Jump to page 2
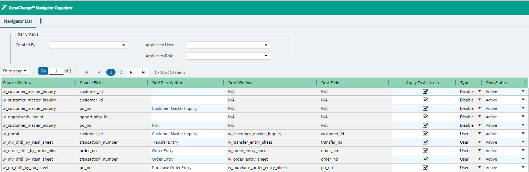This screenshot has width=529, height=172. [x=121, y=72]
